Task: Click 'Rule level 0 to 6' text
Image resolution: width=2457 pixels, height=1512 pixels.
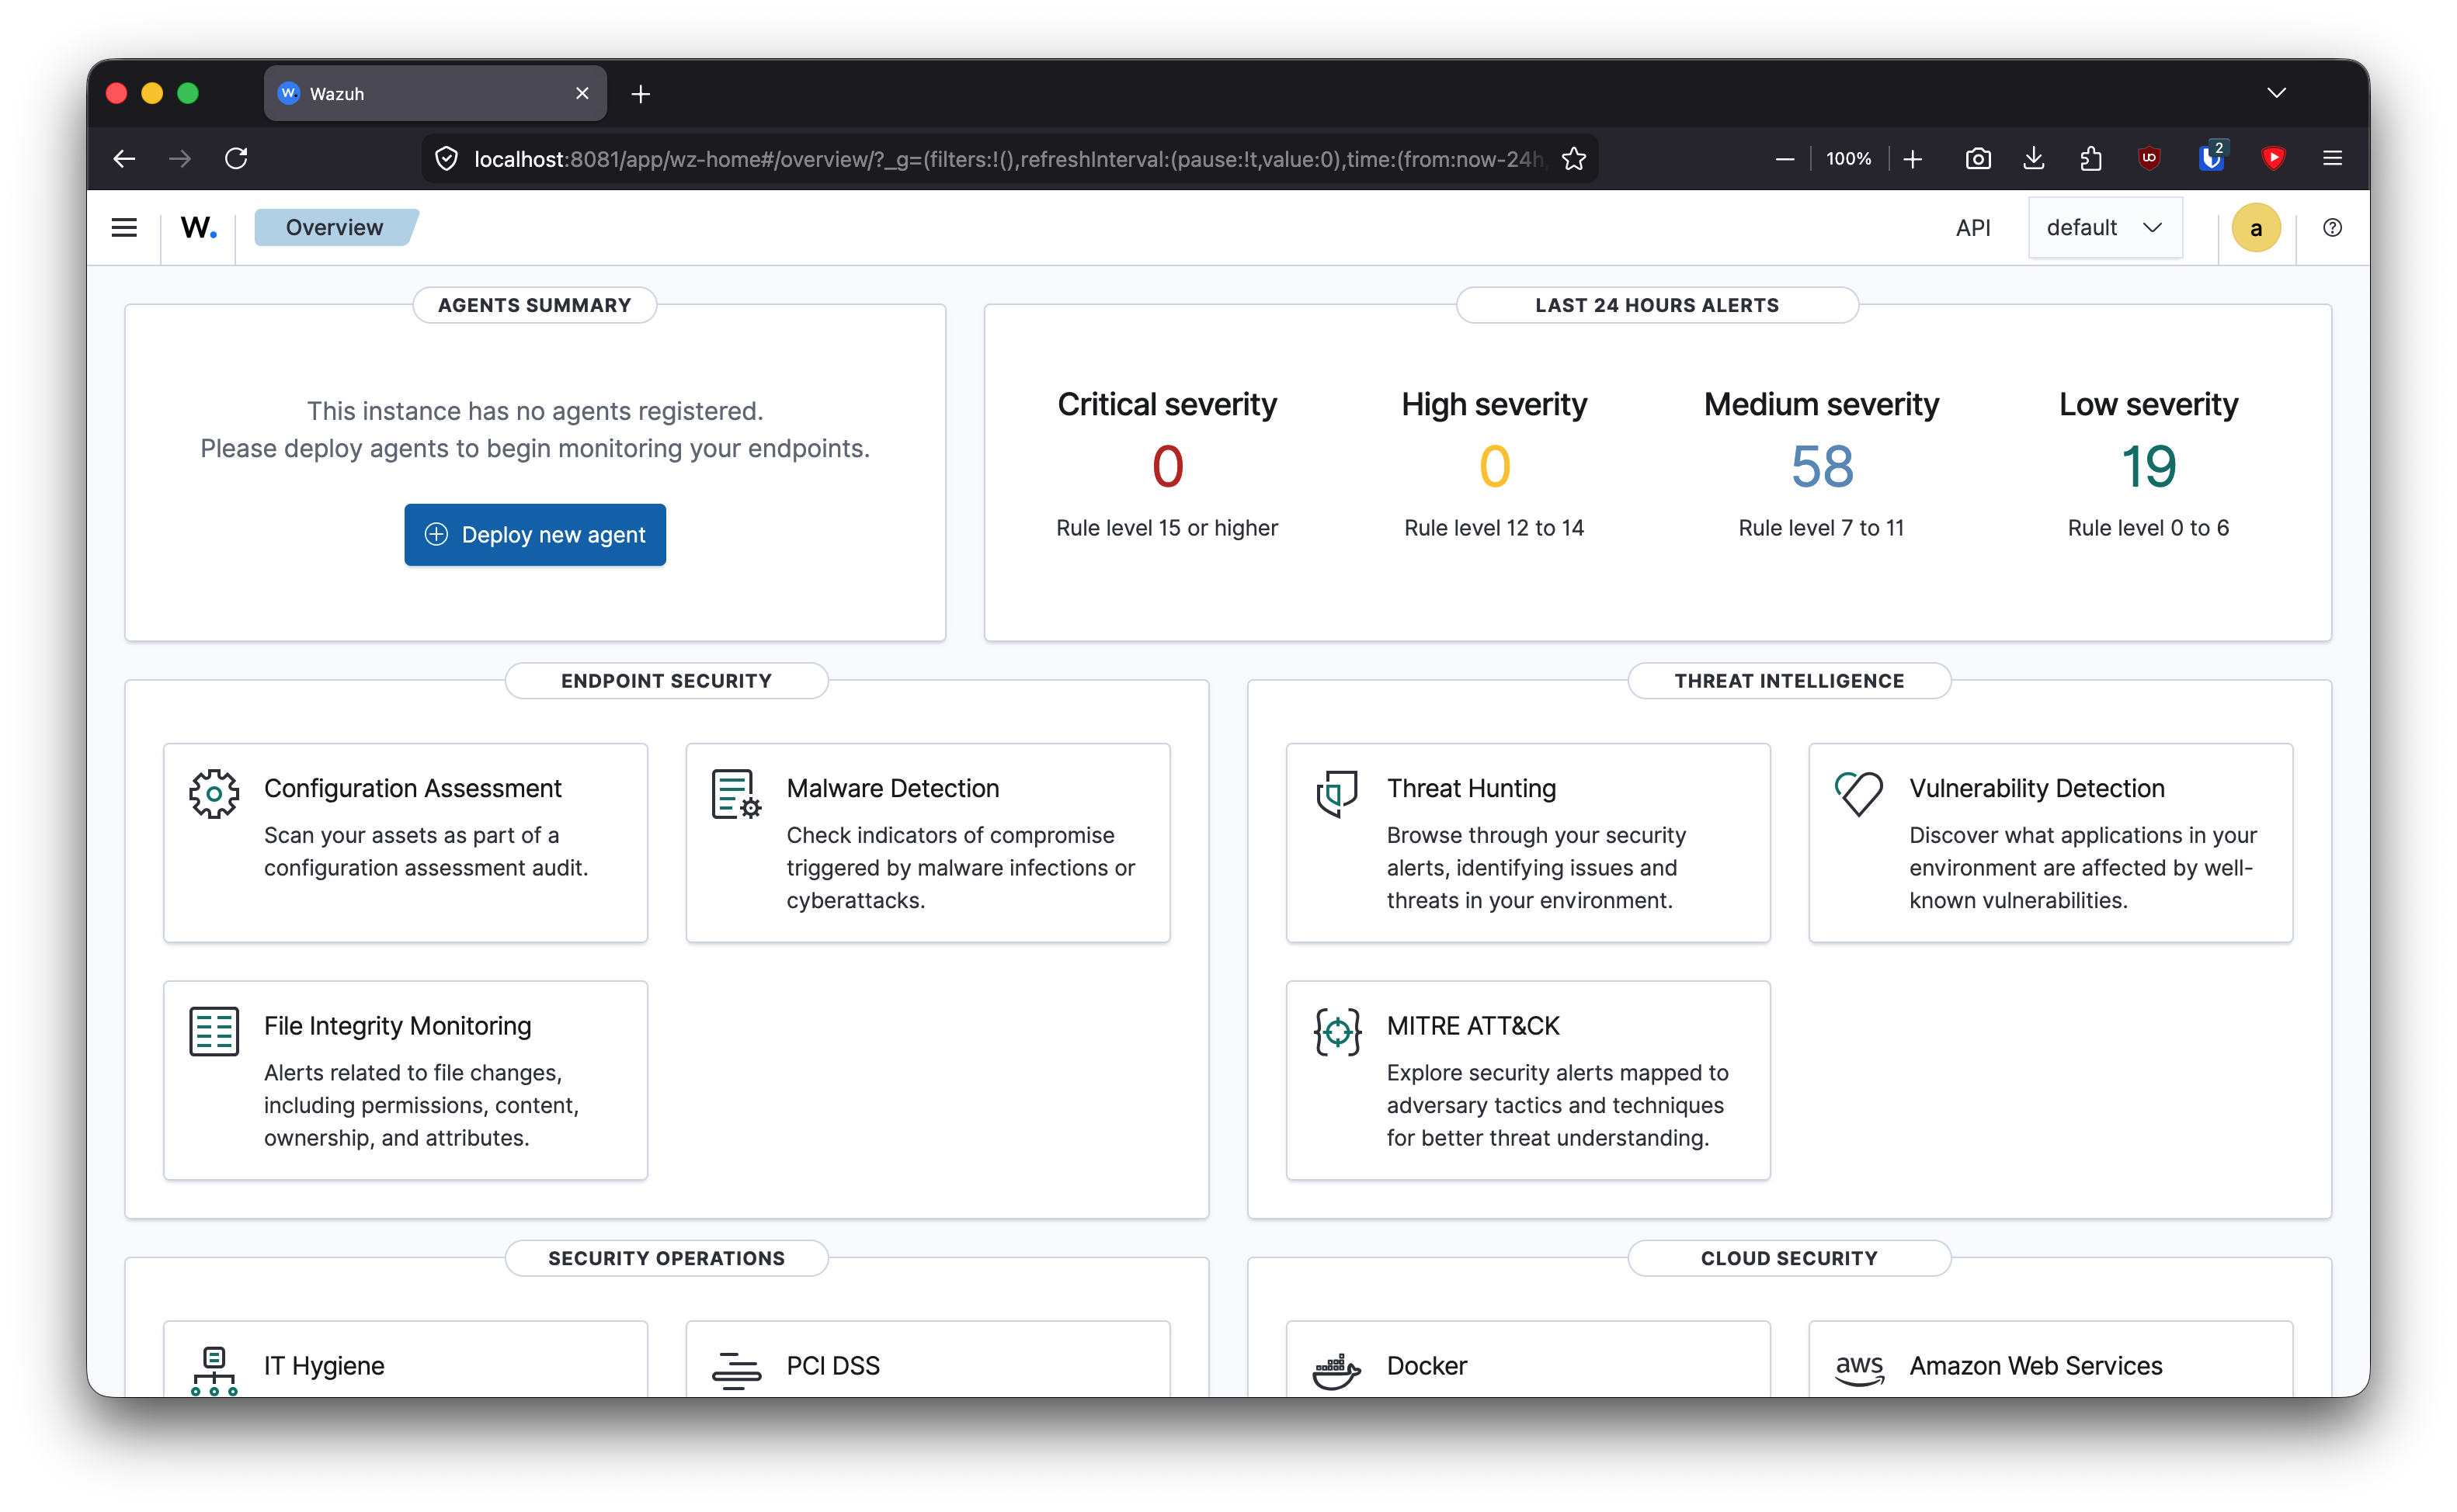Action: tap(2148, 527)
